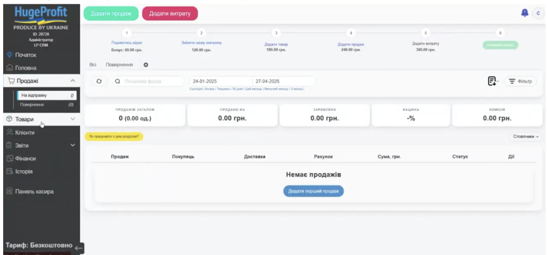
Task: Click the yellow 'Як працювати з цим розділом?' hint
Action: 114,137
